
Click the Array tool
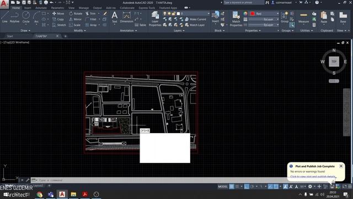91,25
